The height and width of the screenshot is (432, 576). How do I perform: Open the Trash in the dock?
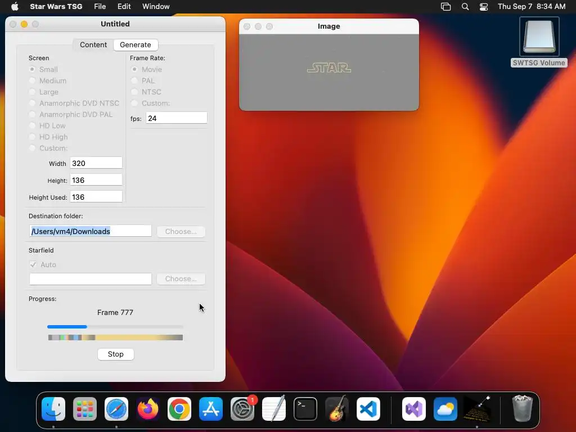tap(522, 409)
